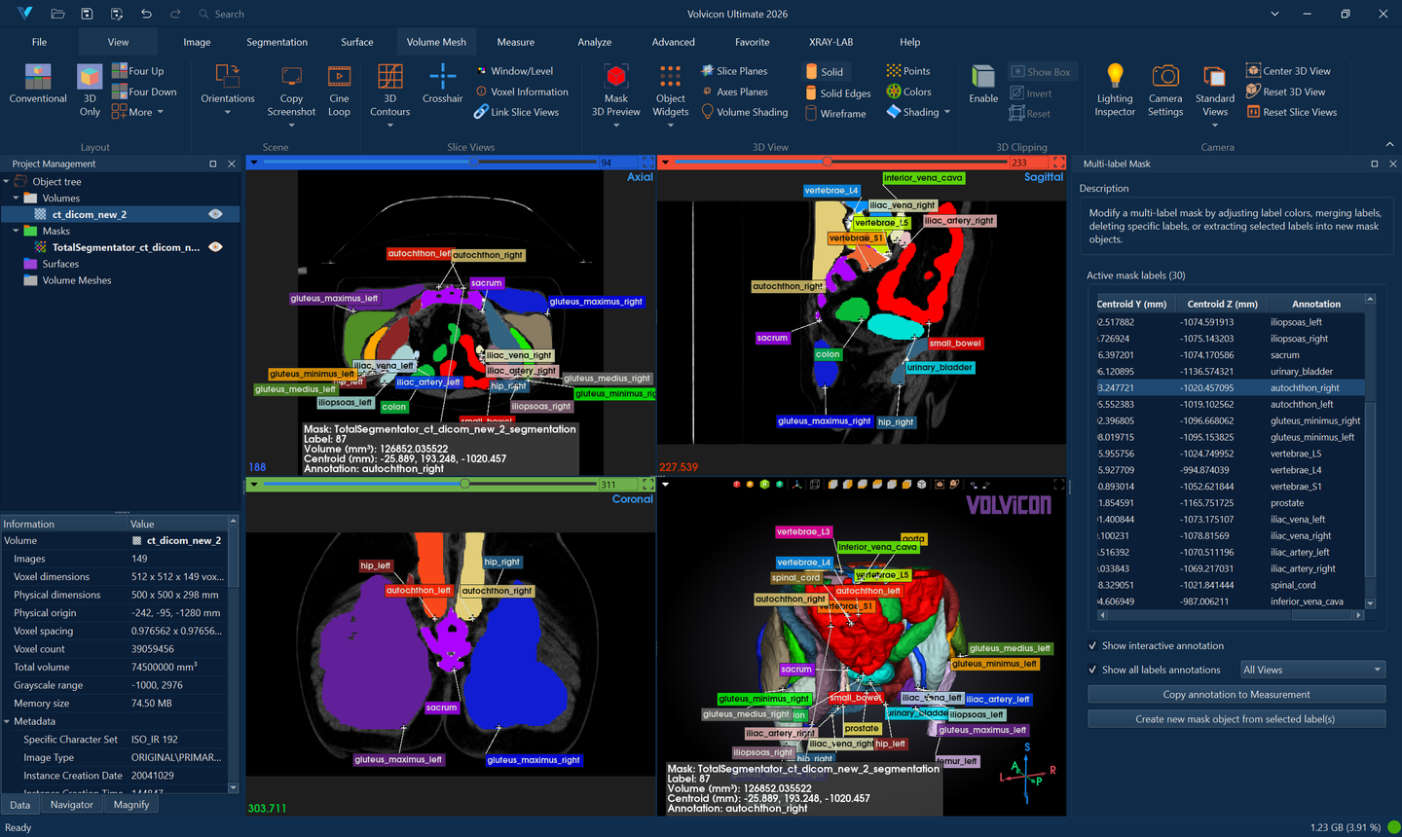Click the Centroid Z (mm) column header
Image resolution: width=1402 pixels, height=837 pixels.
click(1222, 304)
